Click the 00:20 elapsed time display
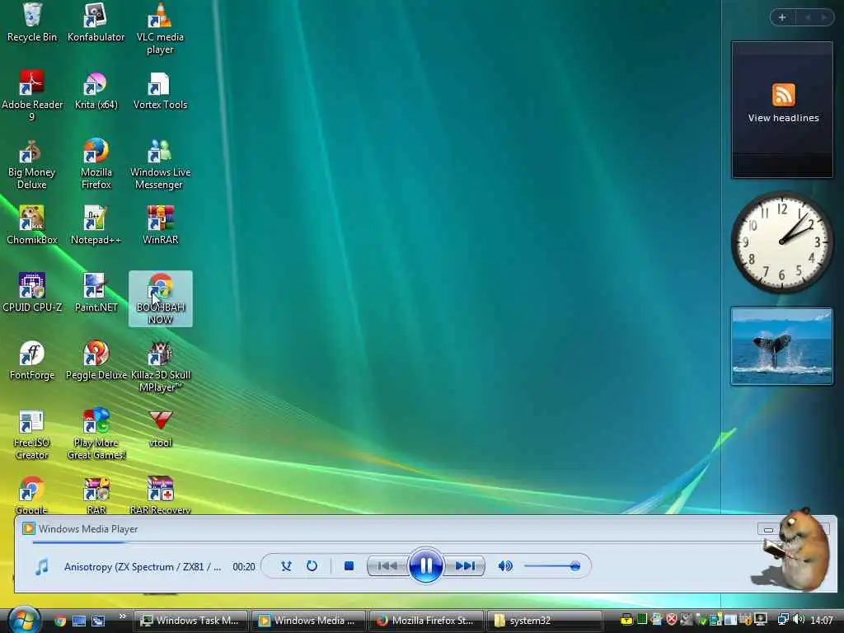This screenshot has width=844, height=633. 244,567
